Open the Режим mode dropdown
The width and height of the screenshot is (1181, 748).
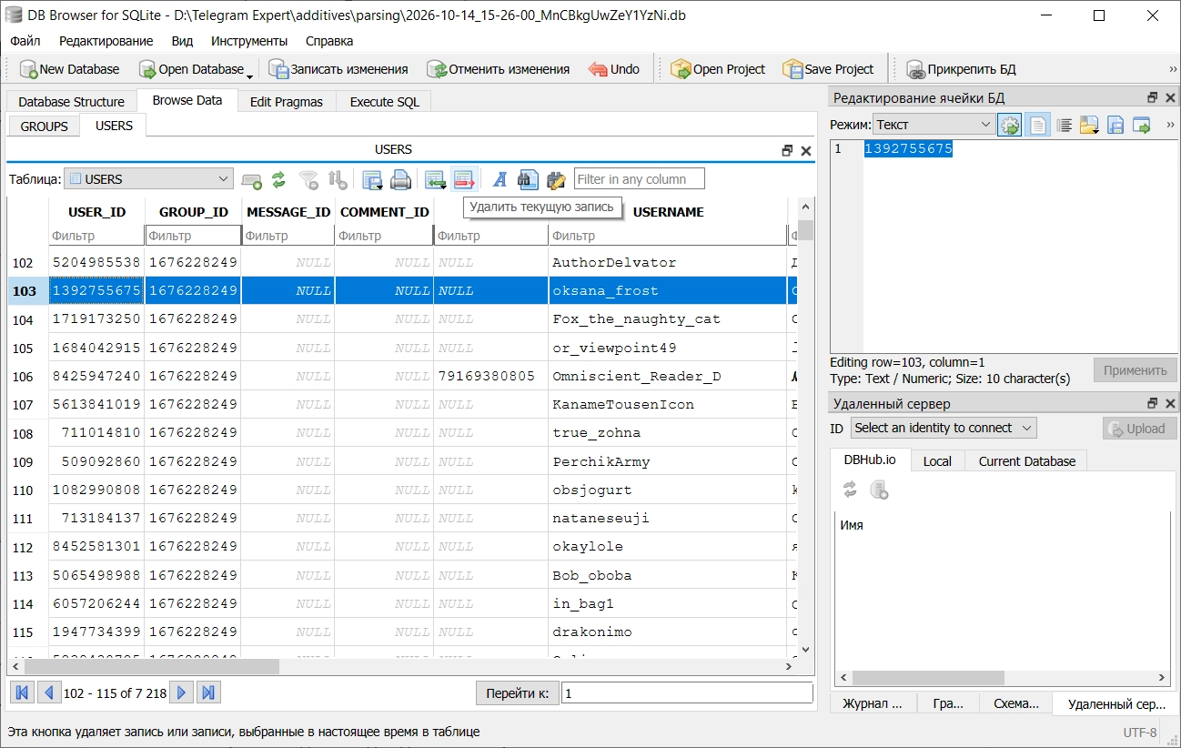[x=934, y=125]
